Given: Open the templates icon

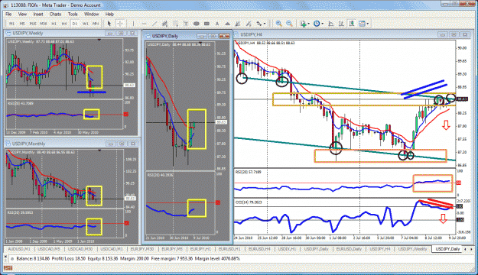Looking at the screenshot, I should click(x=362, y=24).
